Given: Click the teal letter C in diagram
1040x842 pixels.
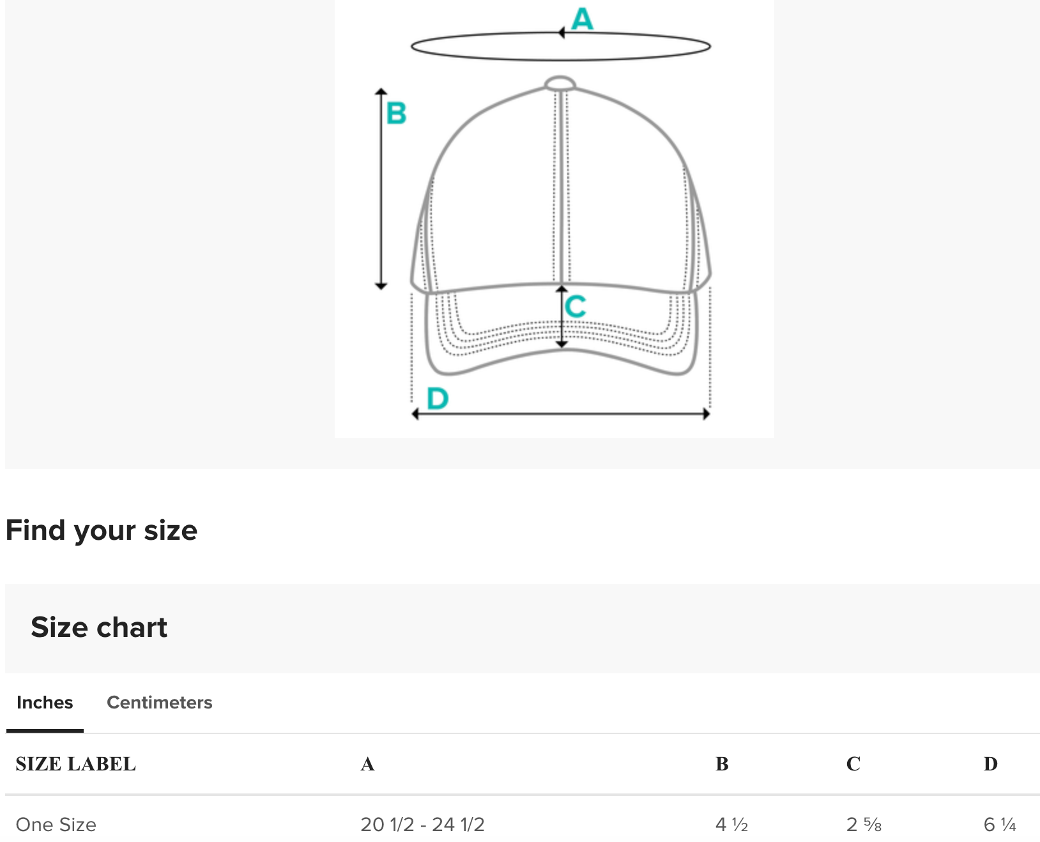Looking at the screenshot, I should click(x=576, y=306).
